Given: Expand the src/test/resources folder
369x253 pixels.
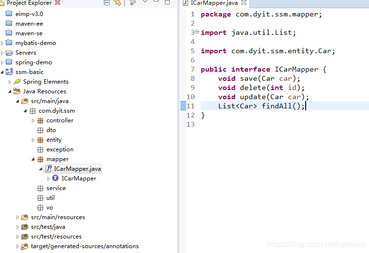Looking at the screenshot, I should (x=17, y=237).
